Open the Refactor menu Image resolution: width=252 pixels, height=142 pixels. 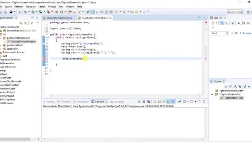19,7
